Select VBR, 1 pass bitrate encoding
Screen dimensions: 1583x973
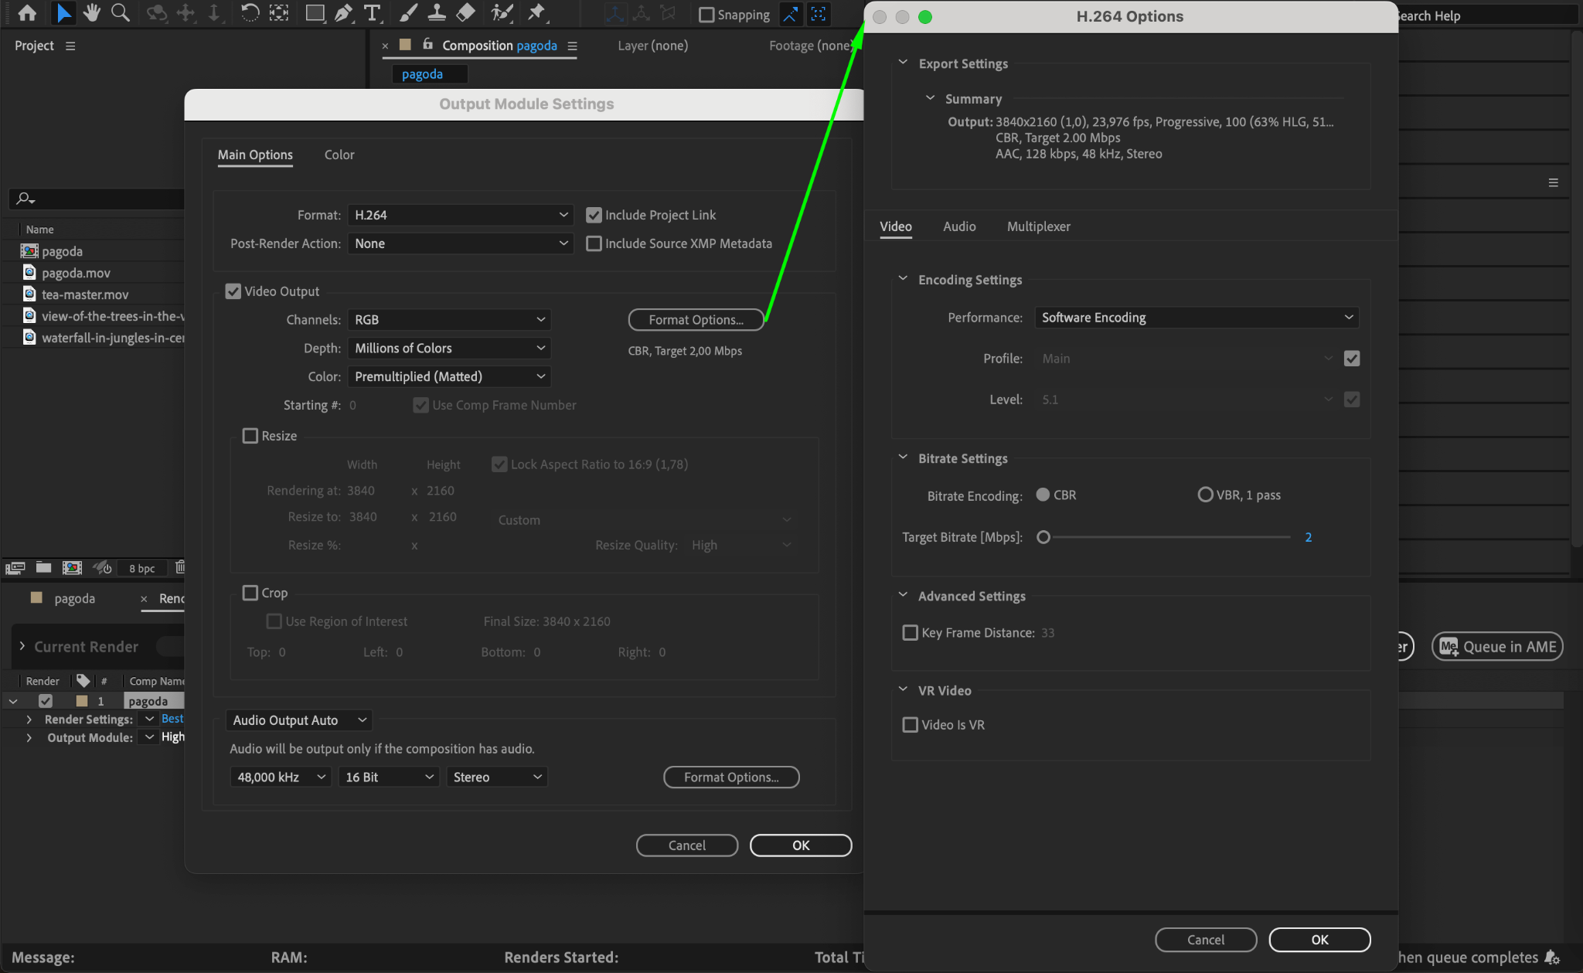pos(1205,495)
